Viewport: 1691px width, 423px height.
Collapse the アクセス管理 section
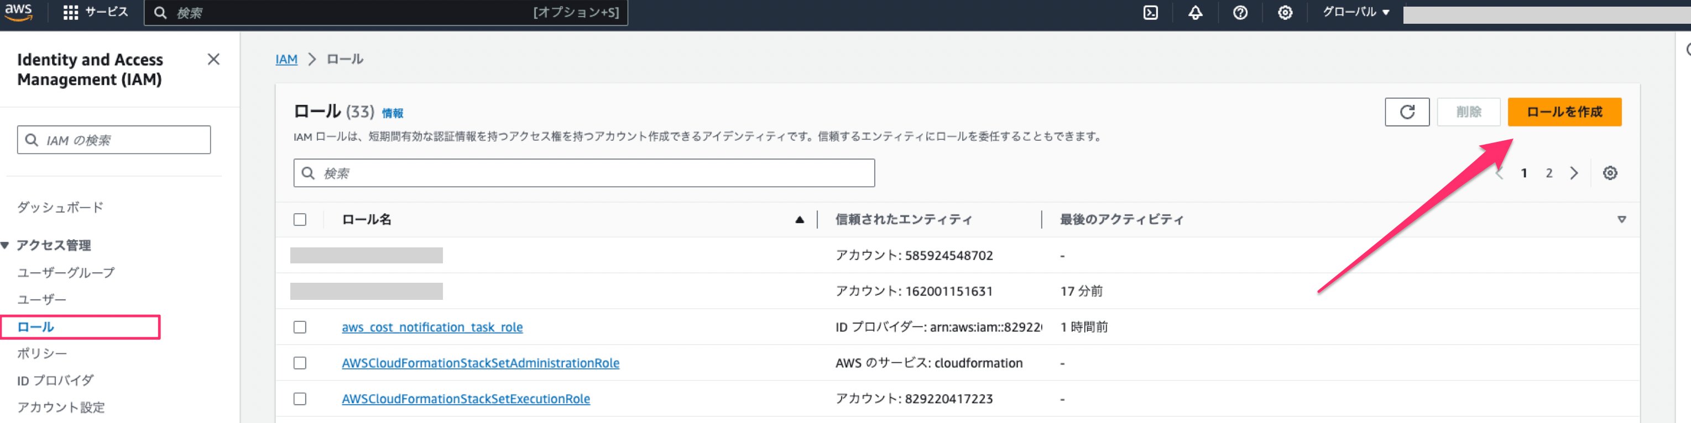pos(5,245)
